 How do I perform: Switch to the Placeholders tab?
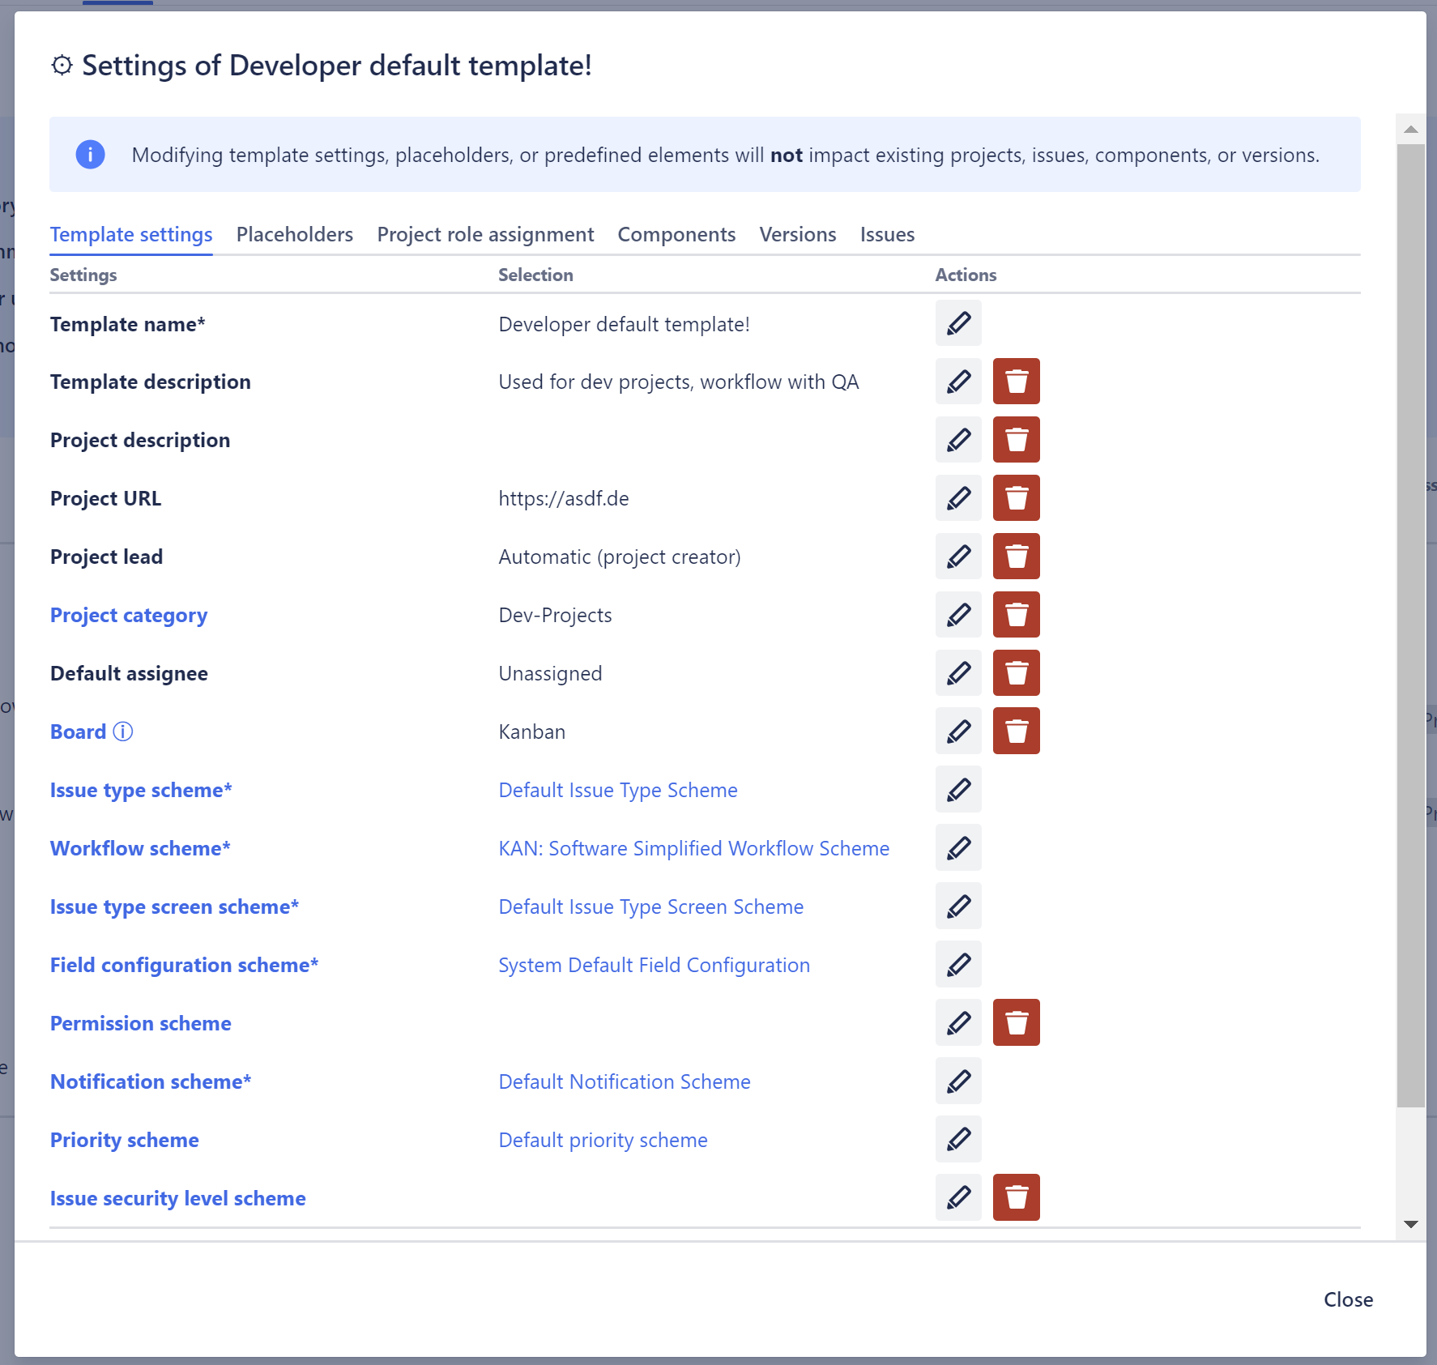[294, 234]
